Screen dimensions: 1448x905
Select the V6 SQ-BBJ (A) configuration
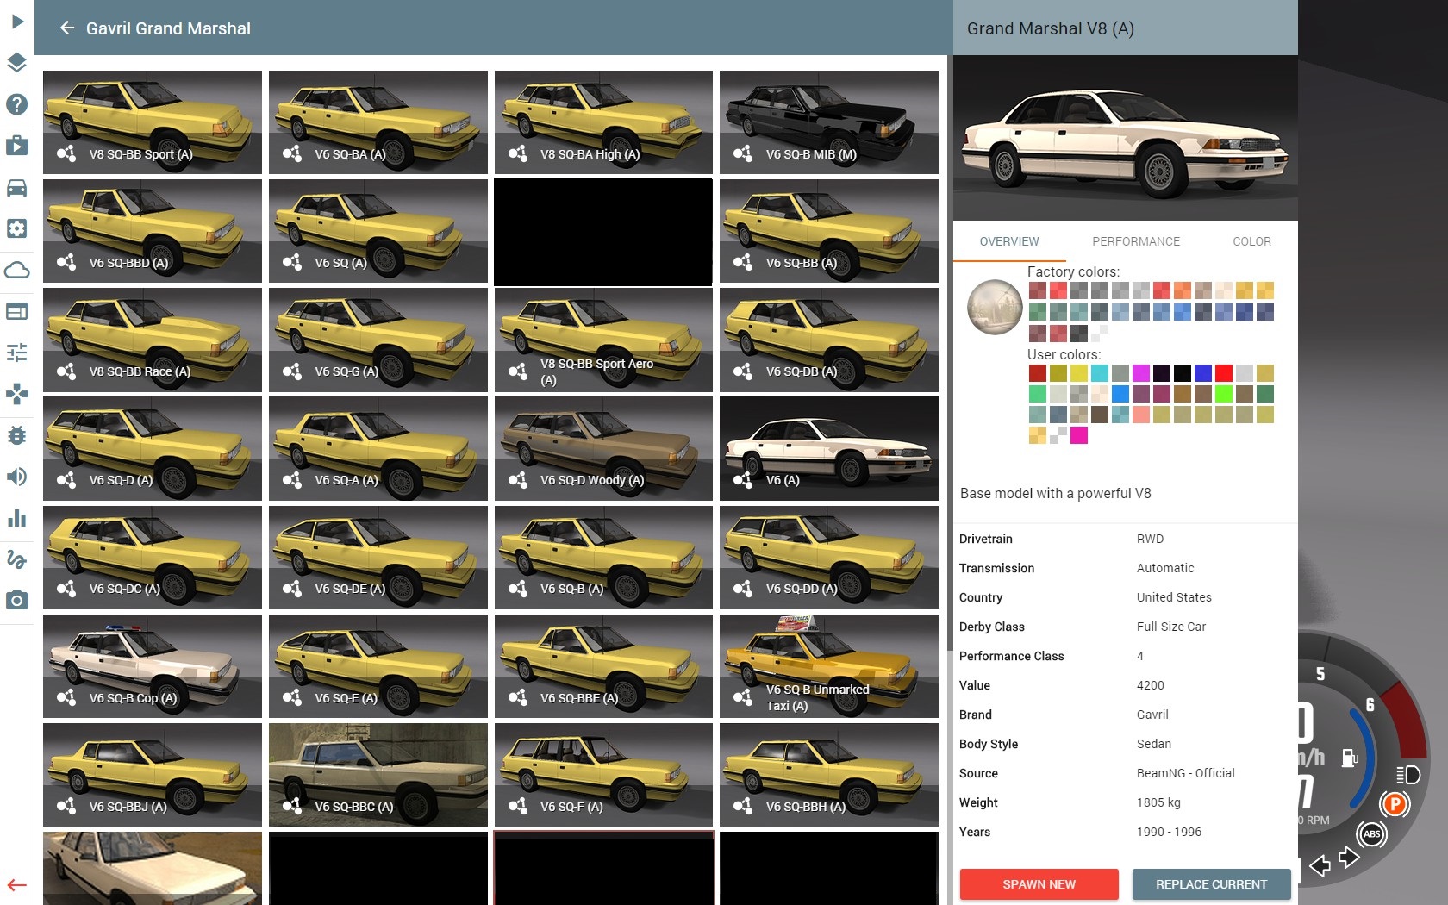(x=153, y=775)
